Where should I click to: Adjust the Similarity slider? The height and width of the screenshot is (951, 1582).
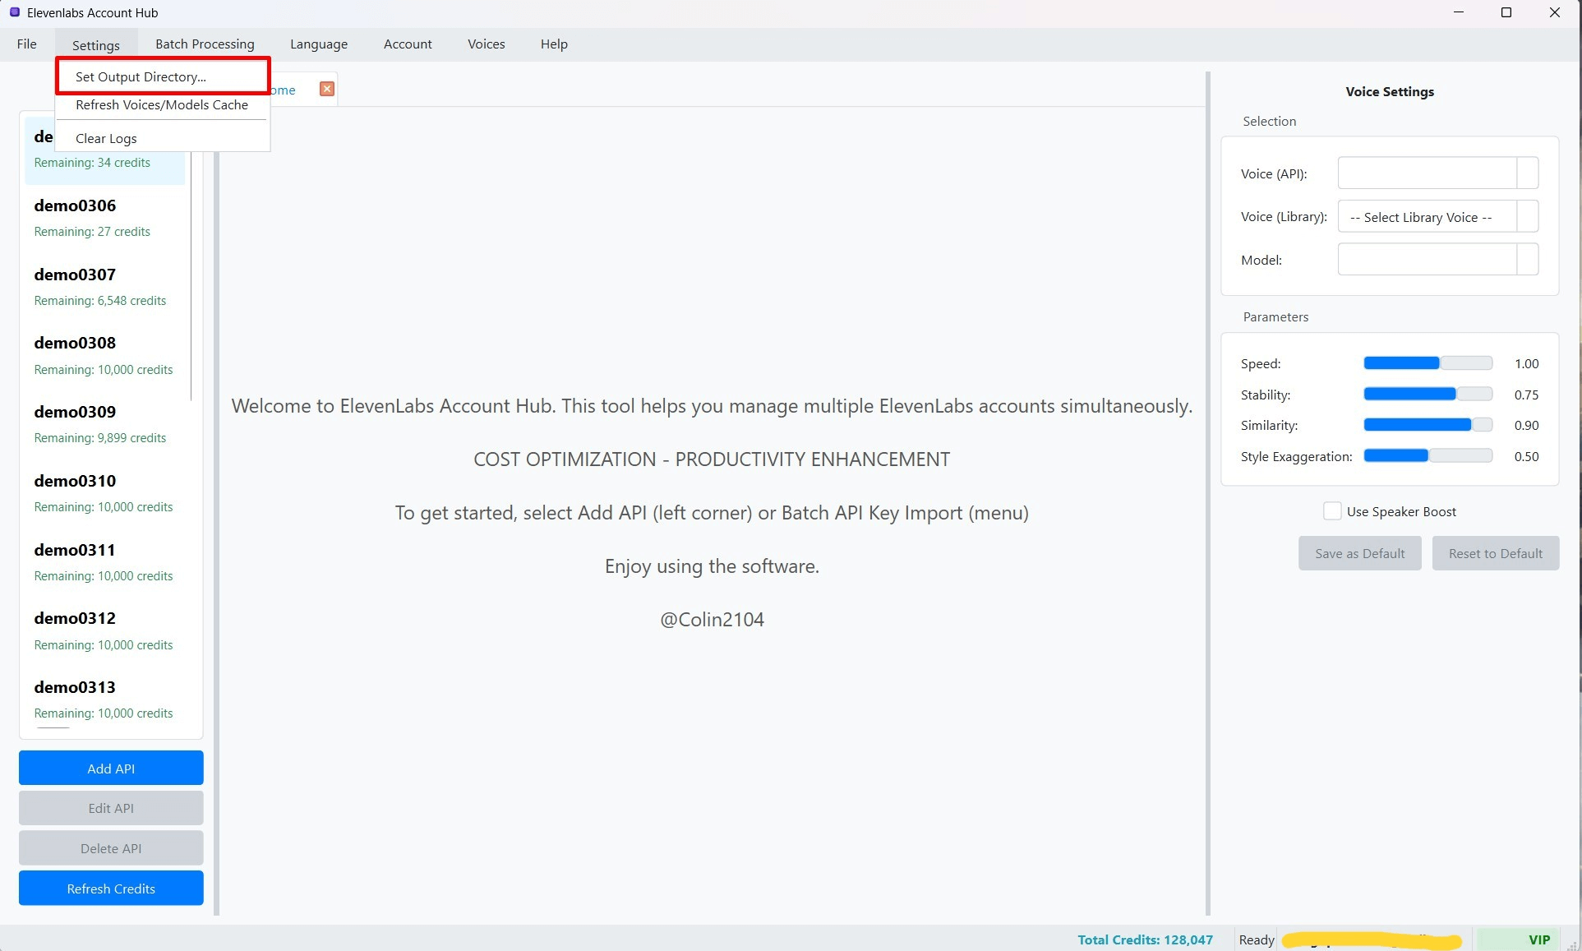pos(1428,425)
